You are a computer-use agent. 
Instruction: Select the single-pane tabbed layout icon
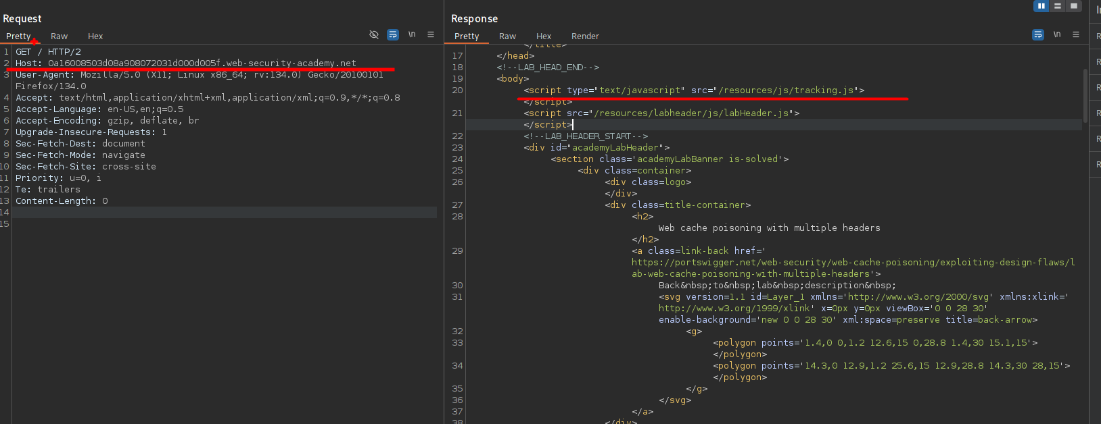pos(1074,6)
